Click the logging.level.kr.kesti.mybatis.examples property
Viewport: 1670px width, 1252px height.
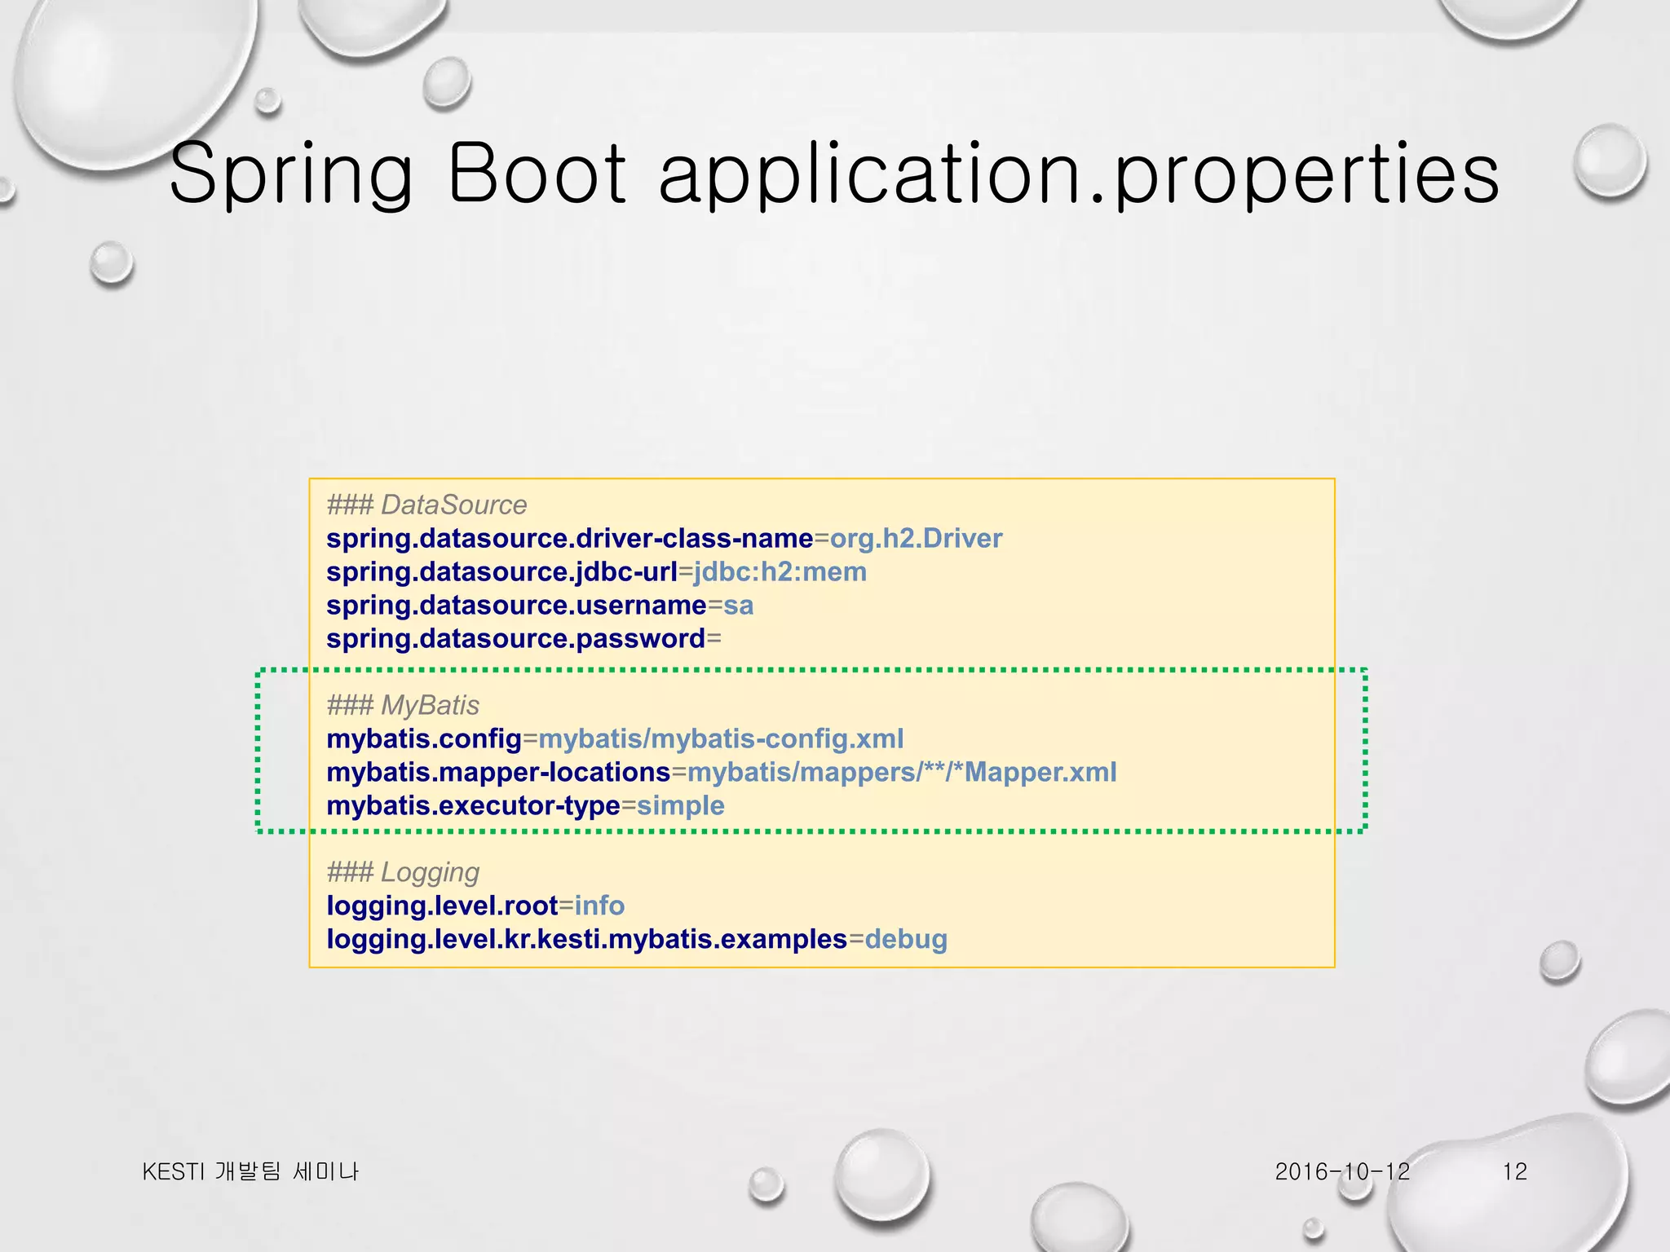586,939
